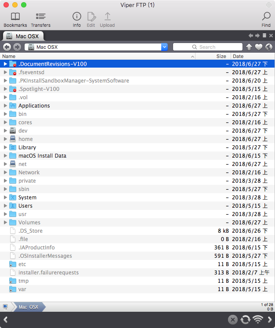This screenshot has height=328, width=275.
Task: Go to the parent folder up arrow
Action: (x=249, y=47)
